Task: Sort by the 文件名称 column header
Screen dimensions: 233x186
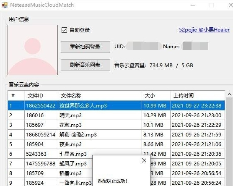Action: 100,95
